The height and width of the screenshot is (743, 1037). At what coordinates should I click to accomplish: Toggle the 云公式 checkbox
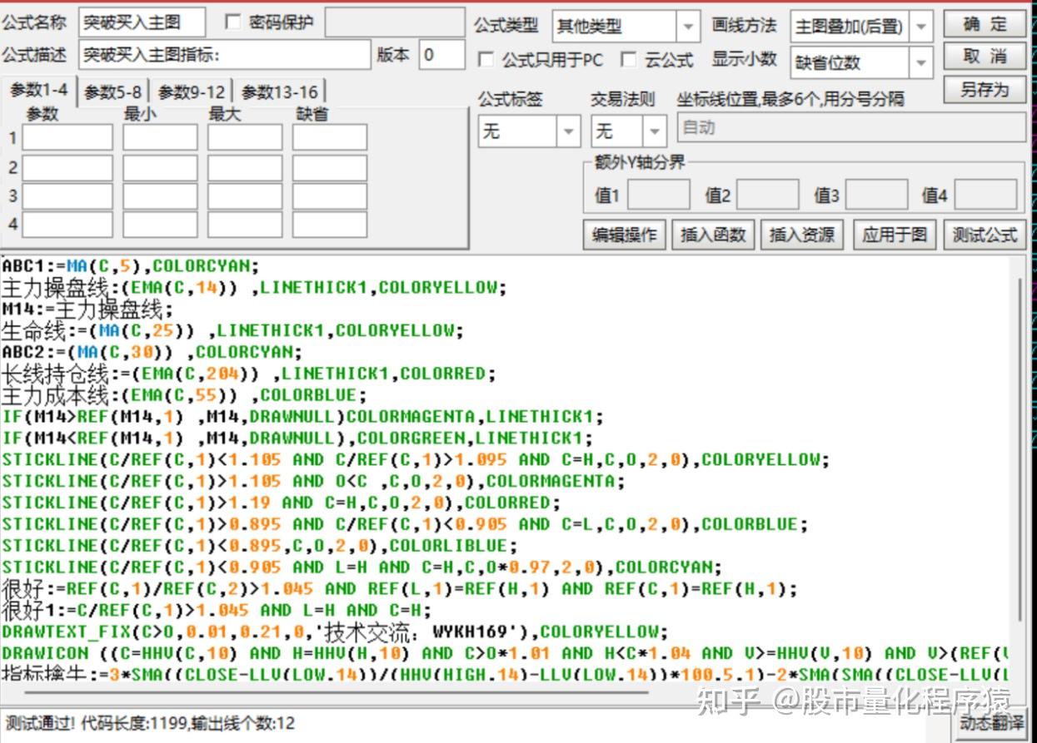(x=629, y=60)
